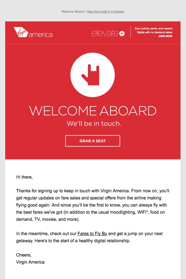Click the 'Welcome Aboard' preheader text
The image size is (186, 279).
point(73,12)
